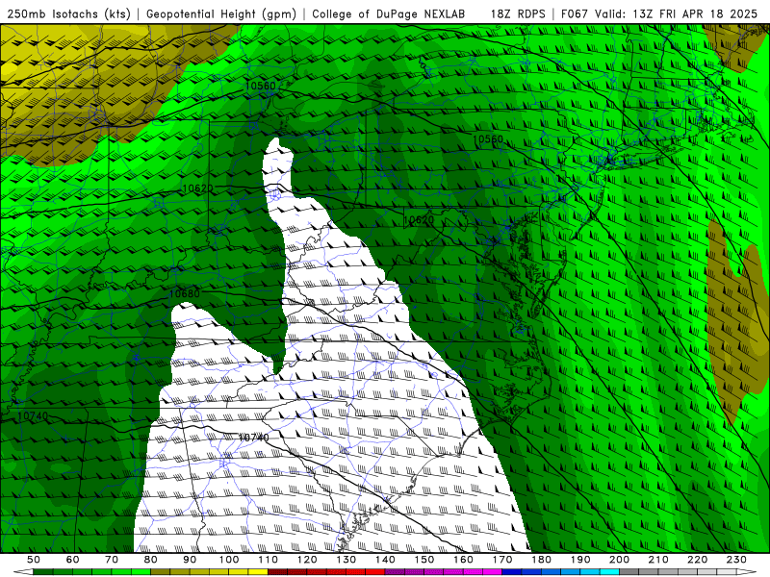Click the 'Geopotential Height (gpm)' header text

(x=221, y=13)
